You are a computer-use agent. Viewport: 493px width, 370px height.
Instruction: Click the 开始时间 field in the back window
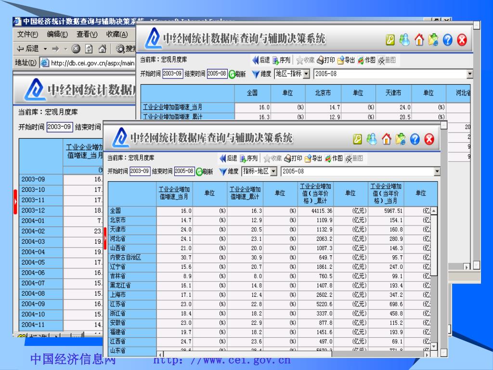click(60, 127)
